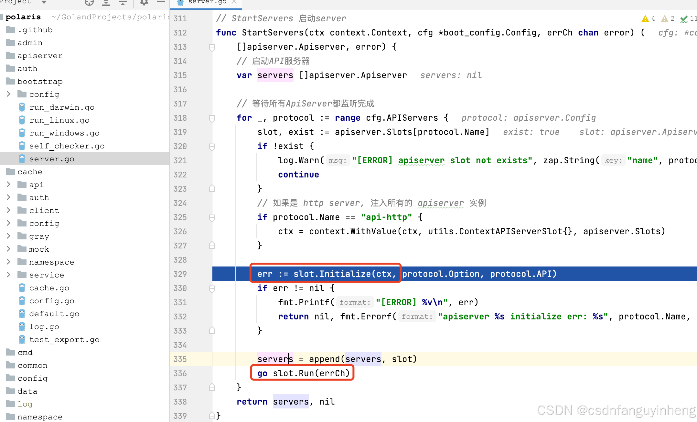The height and width of the screenshot is (422, 697).
Task: Click the Collapse All toolbar icon
Action: coord(123,3)
